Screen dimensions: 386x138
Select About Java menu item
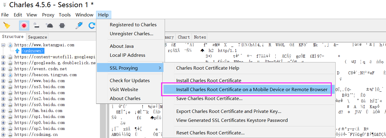point(122,46)
